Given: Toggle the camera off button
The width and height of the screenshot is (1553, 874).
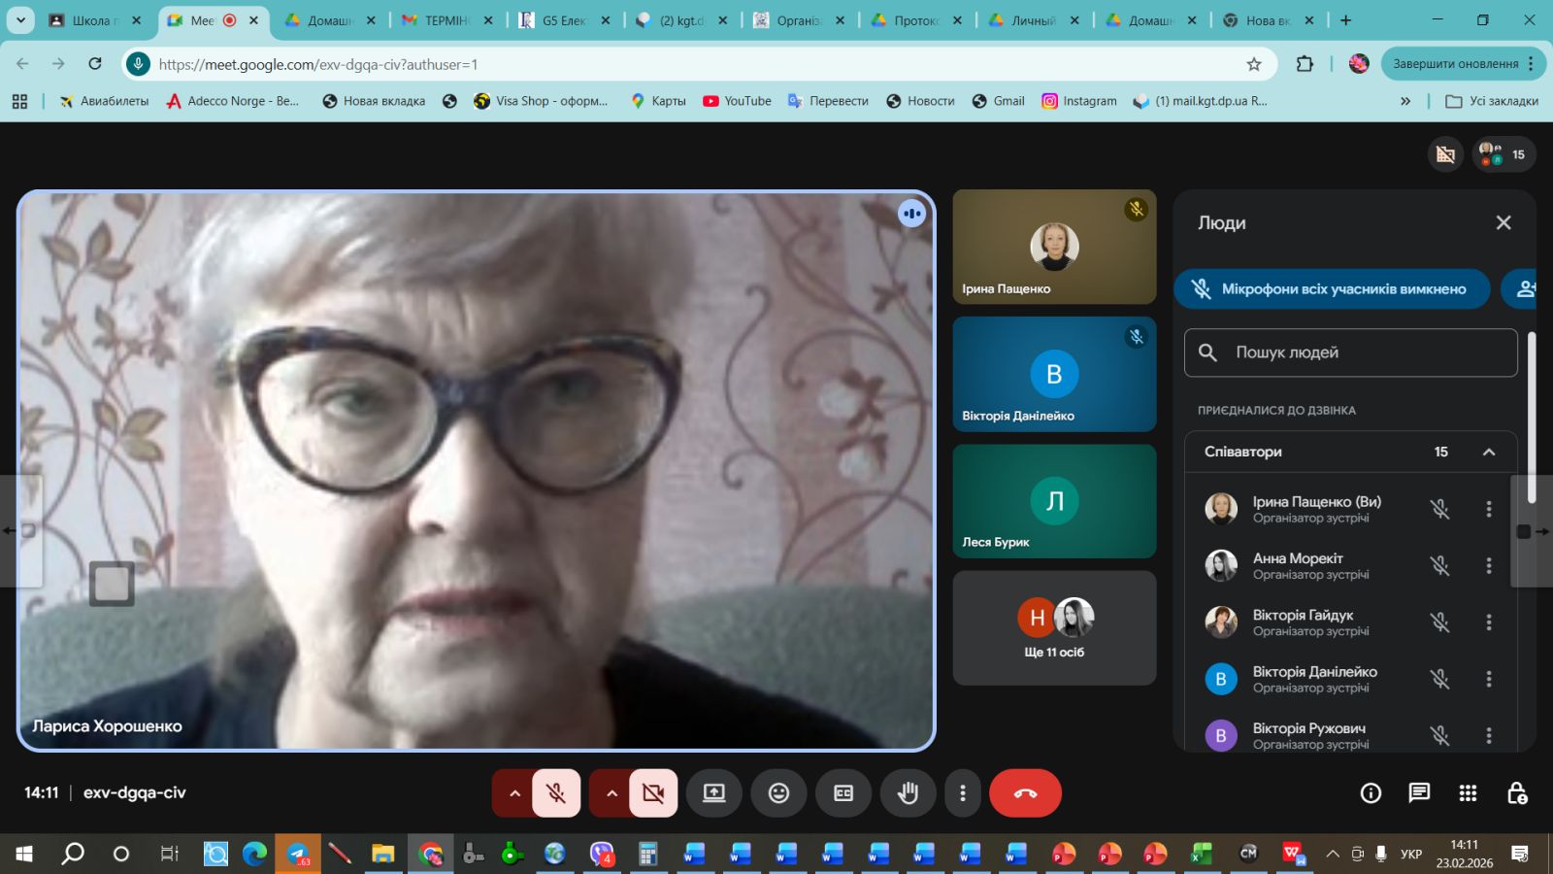Looking at the screenshot, I should [x=653, y=793].
